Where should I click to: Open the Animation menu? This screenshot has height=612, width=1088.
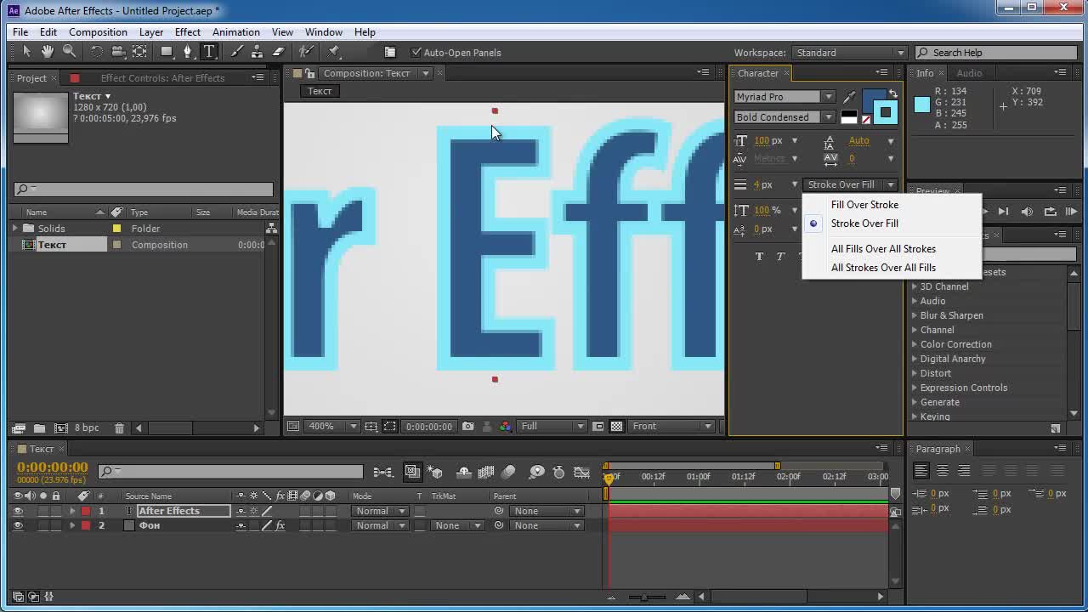pos(236,32)
